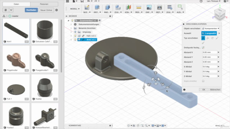Toggle the eye view filter button
This screenshot has height=129, width=230.
pyautogui.click(x=6, y=10)
